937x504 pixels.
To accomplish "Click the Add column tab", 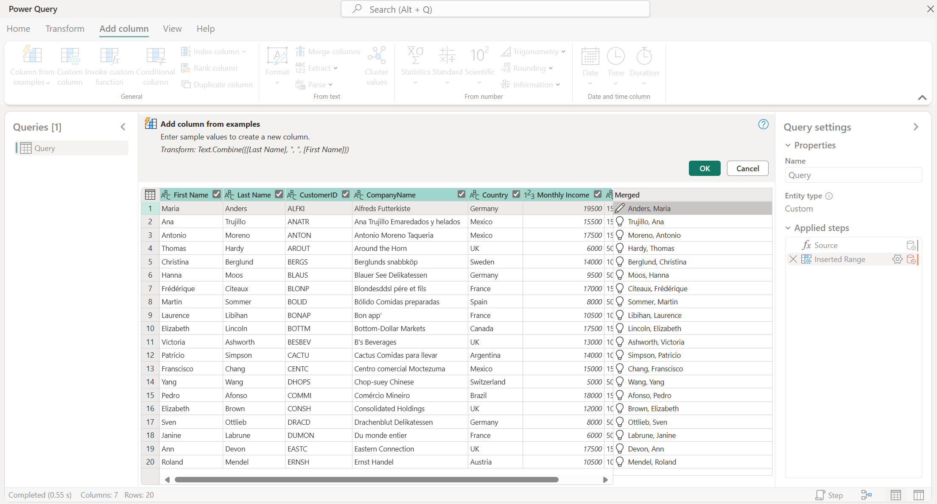I will click(123, 28).
